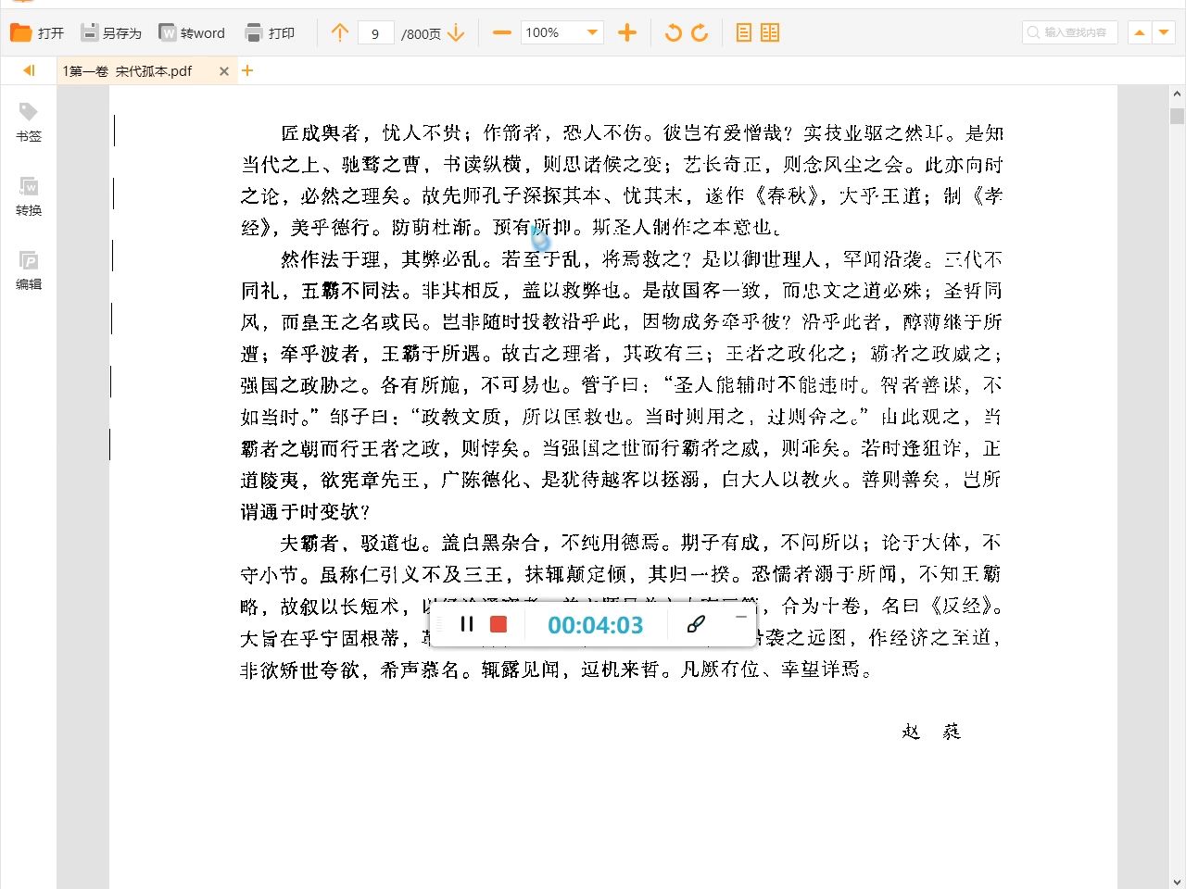Click the /800页 total pages label
The height and width of the screenshot is (889, 1186).
tap(421, 33)
